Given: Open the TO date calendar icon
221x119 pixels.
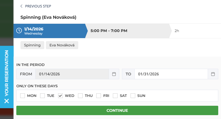Looking at the screenshot, I should pos(213,74).
